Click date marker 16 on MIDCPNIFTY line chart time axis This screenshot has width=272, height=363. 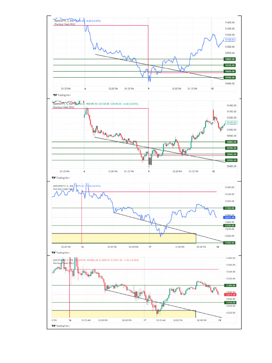tap(82, 247)
